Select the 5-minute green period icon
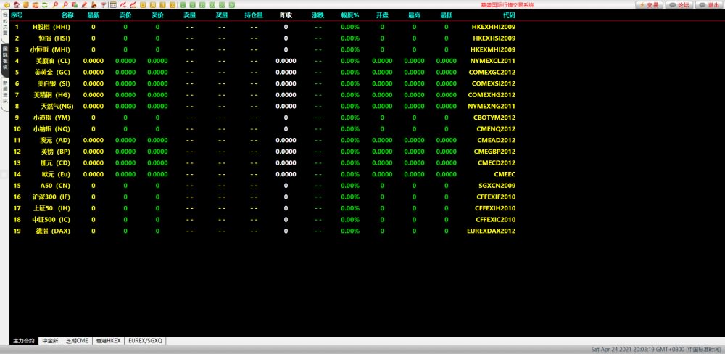The height and width of the screenshot is (354, 725). coord(192,5)
